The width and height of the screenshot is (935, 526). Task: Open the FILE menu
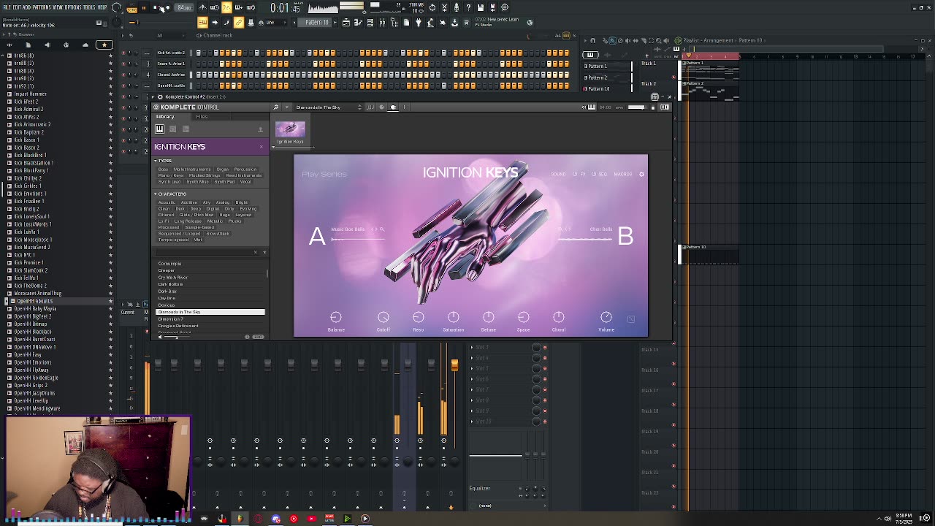click(x=7, y=7)
